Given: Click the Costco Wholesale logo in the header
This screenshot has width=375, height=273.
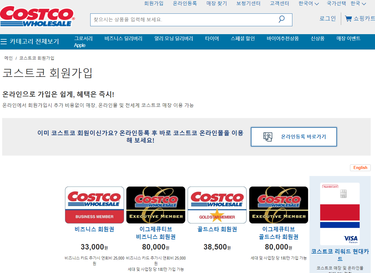Looking at the screenshot, I should 37,16.
